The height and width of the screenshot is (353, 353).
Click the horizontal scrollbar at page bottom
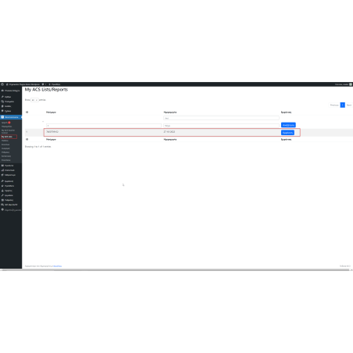coord(176,270)
